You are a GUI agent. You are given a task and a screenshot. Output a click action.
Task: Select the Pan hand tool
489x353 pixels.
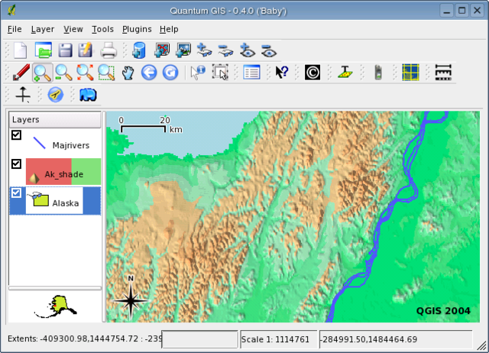tap(128, 73)
